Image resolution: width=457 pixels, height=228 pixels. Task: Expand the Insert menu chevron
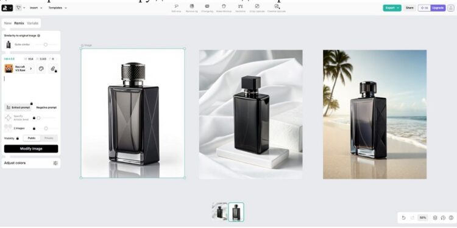(x=41, y=8)
